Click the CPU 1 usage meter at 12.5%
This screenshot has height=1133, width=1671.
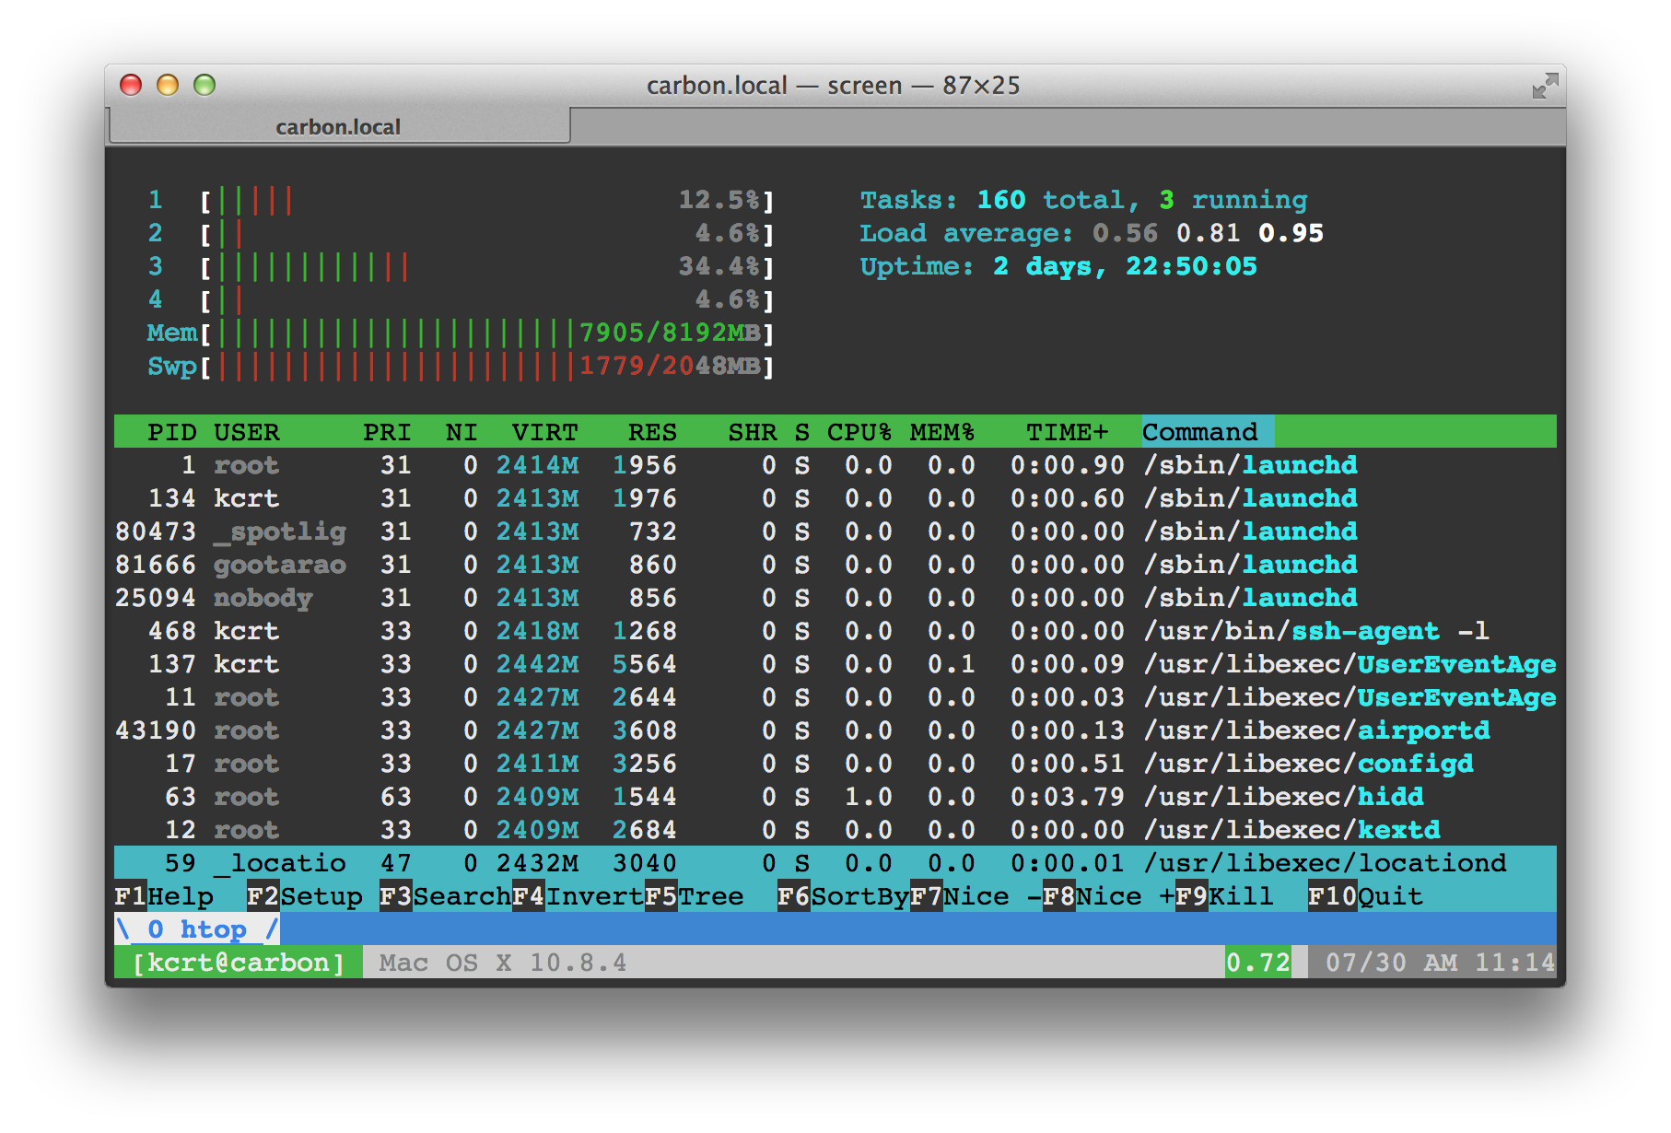[461, 200]
